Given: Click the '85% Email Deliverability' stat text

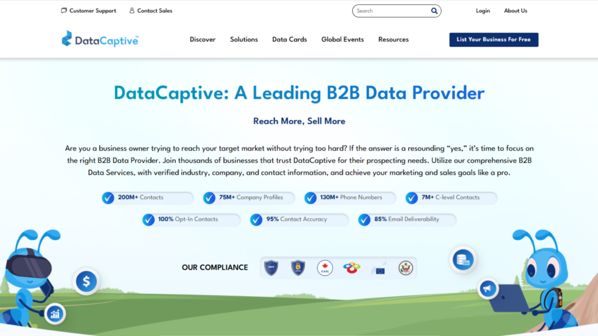Looking at the screenshot, I should [x=406, y=219].
